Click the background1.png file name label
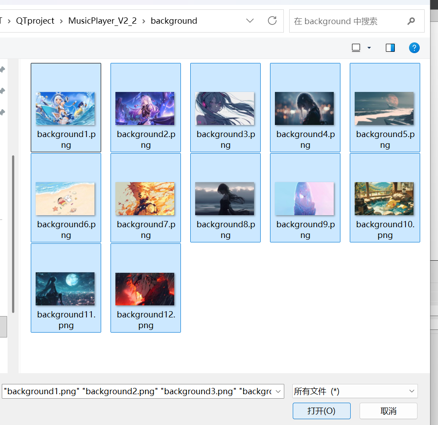438x425 pixels. [x=66, y=140]
